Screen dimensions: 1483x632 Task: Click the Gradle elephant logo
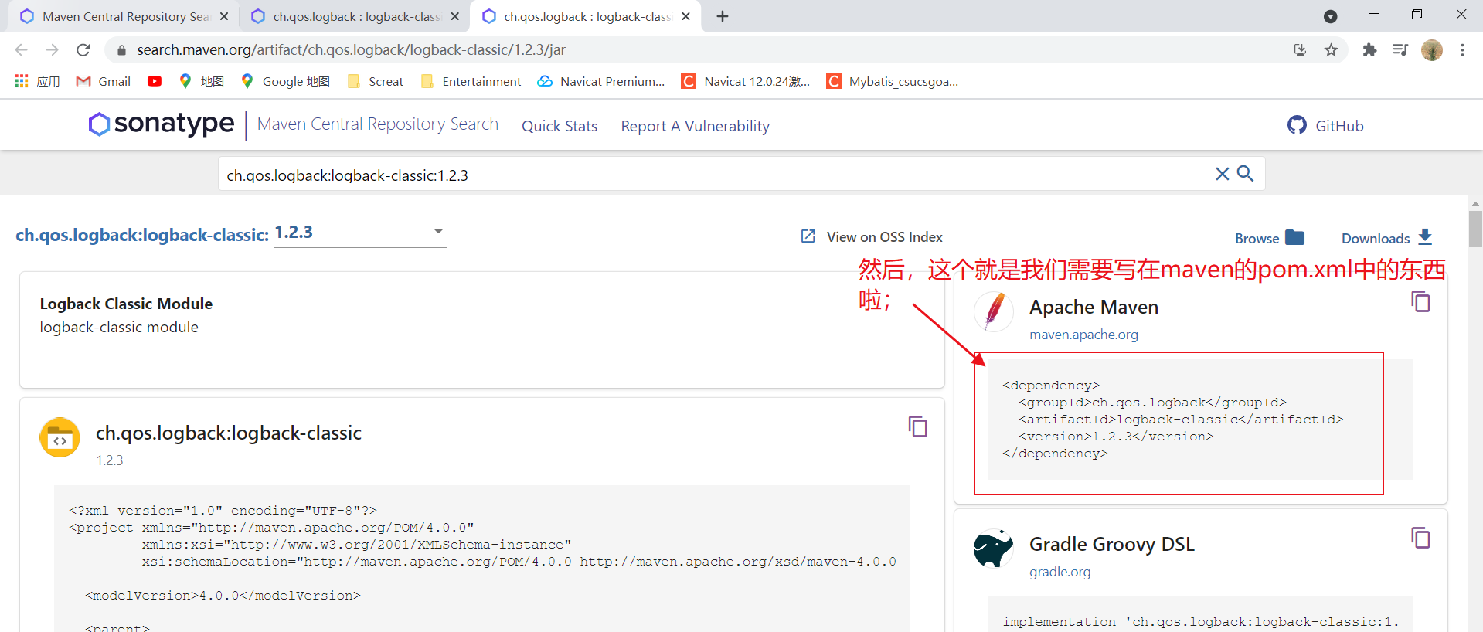pos(994,549)
